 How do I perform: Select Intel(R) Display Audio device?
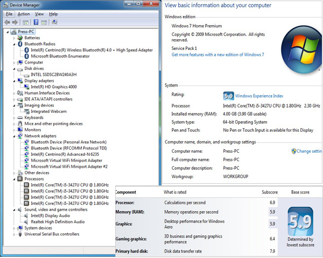tap(51, 216)
